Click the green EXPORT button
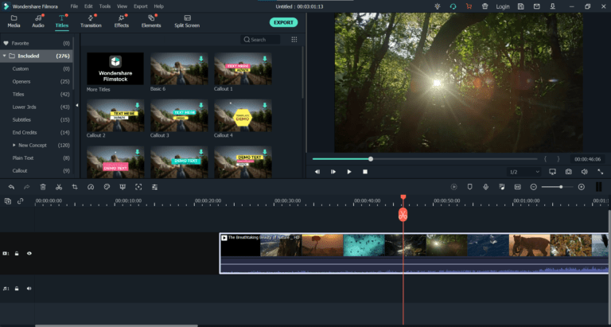The image size is (611, 327). (x=282, y=22)
